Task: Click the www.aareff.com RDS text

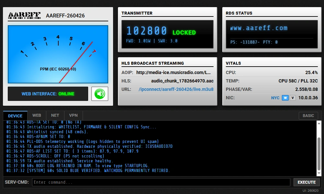Action: (x=259, y=28)
